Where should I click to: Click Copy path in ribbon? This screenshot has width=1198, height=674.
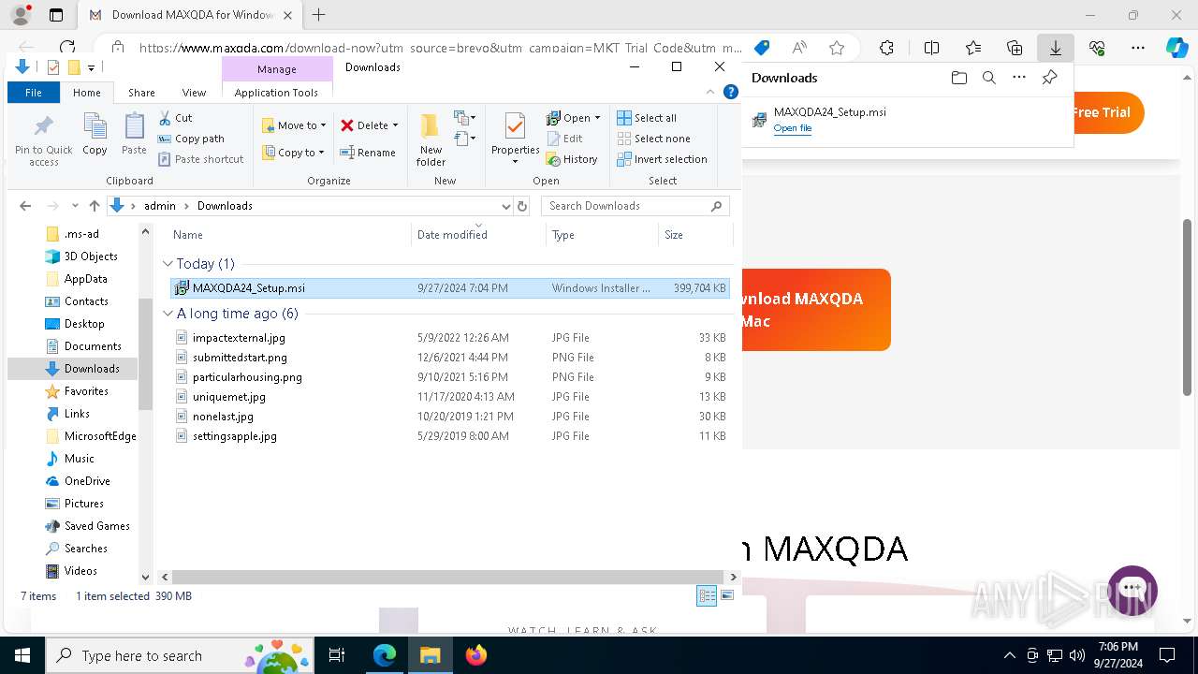[x=191, y=139]
